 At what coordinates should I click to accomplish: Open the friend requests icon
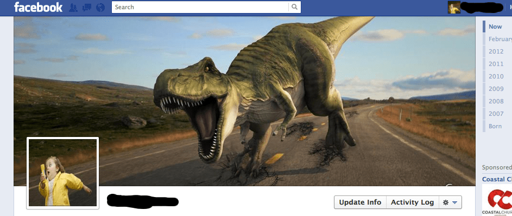pos(73,7)
